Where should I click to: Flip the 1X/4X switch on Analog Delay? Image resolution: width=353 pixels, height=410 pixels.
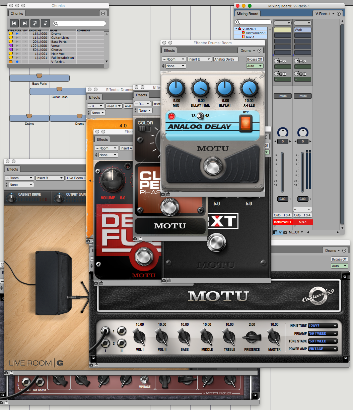tap(200, 116)
